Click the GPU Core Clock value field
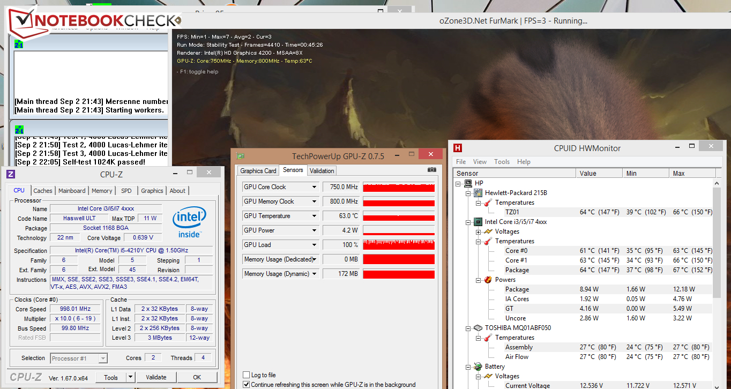 (x=341, y=187)
